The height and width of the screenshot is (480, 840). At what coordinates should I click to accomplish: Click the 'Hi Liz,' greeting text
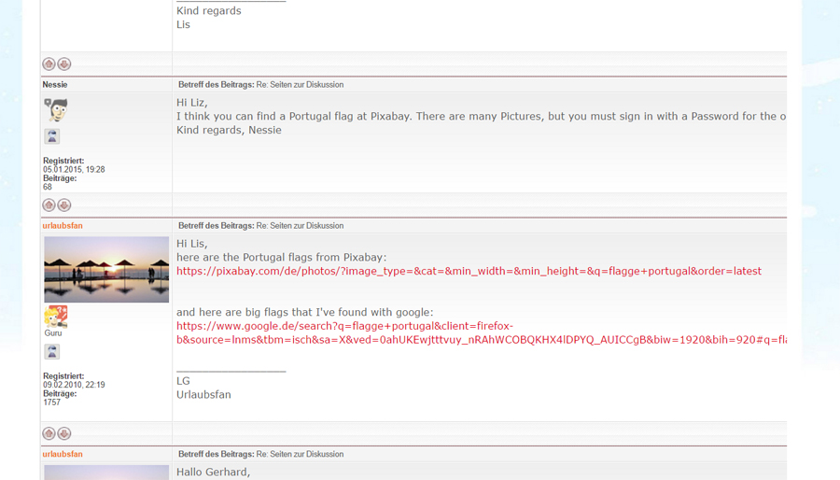point(191,103)
